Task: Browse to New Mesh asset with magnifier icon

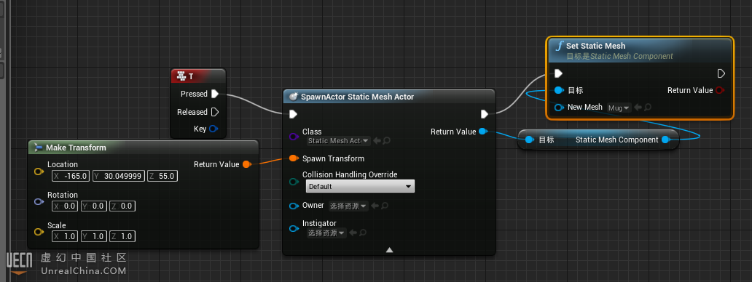Action: (648, 108)
